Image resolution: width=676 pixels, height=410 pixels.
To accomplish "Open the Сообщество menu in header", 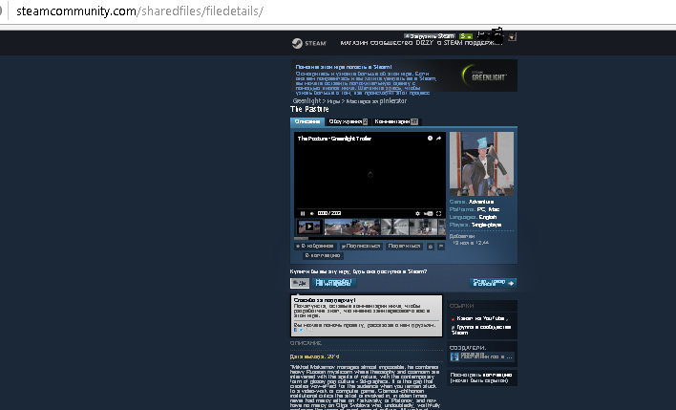I will point(391,43).
